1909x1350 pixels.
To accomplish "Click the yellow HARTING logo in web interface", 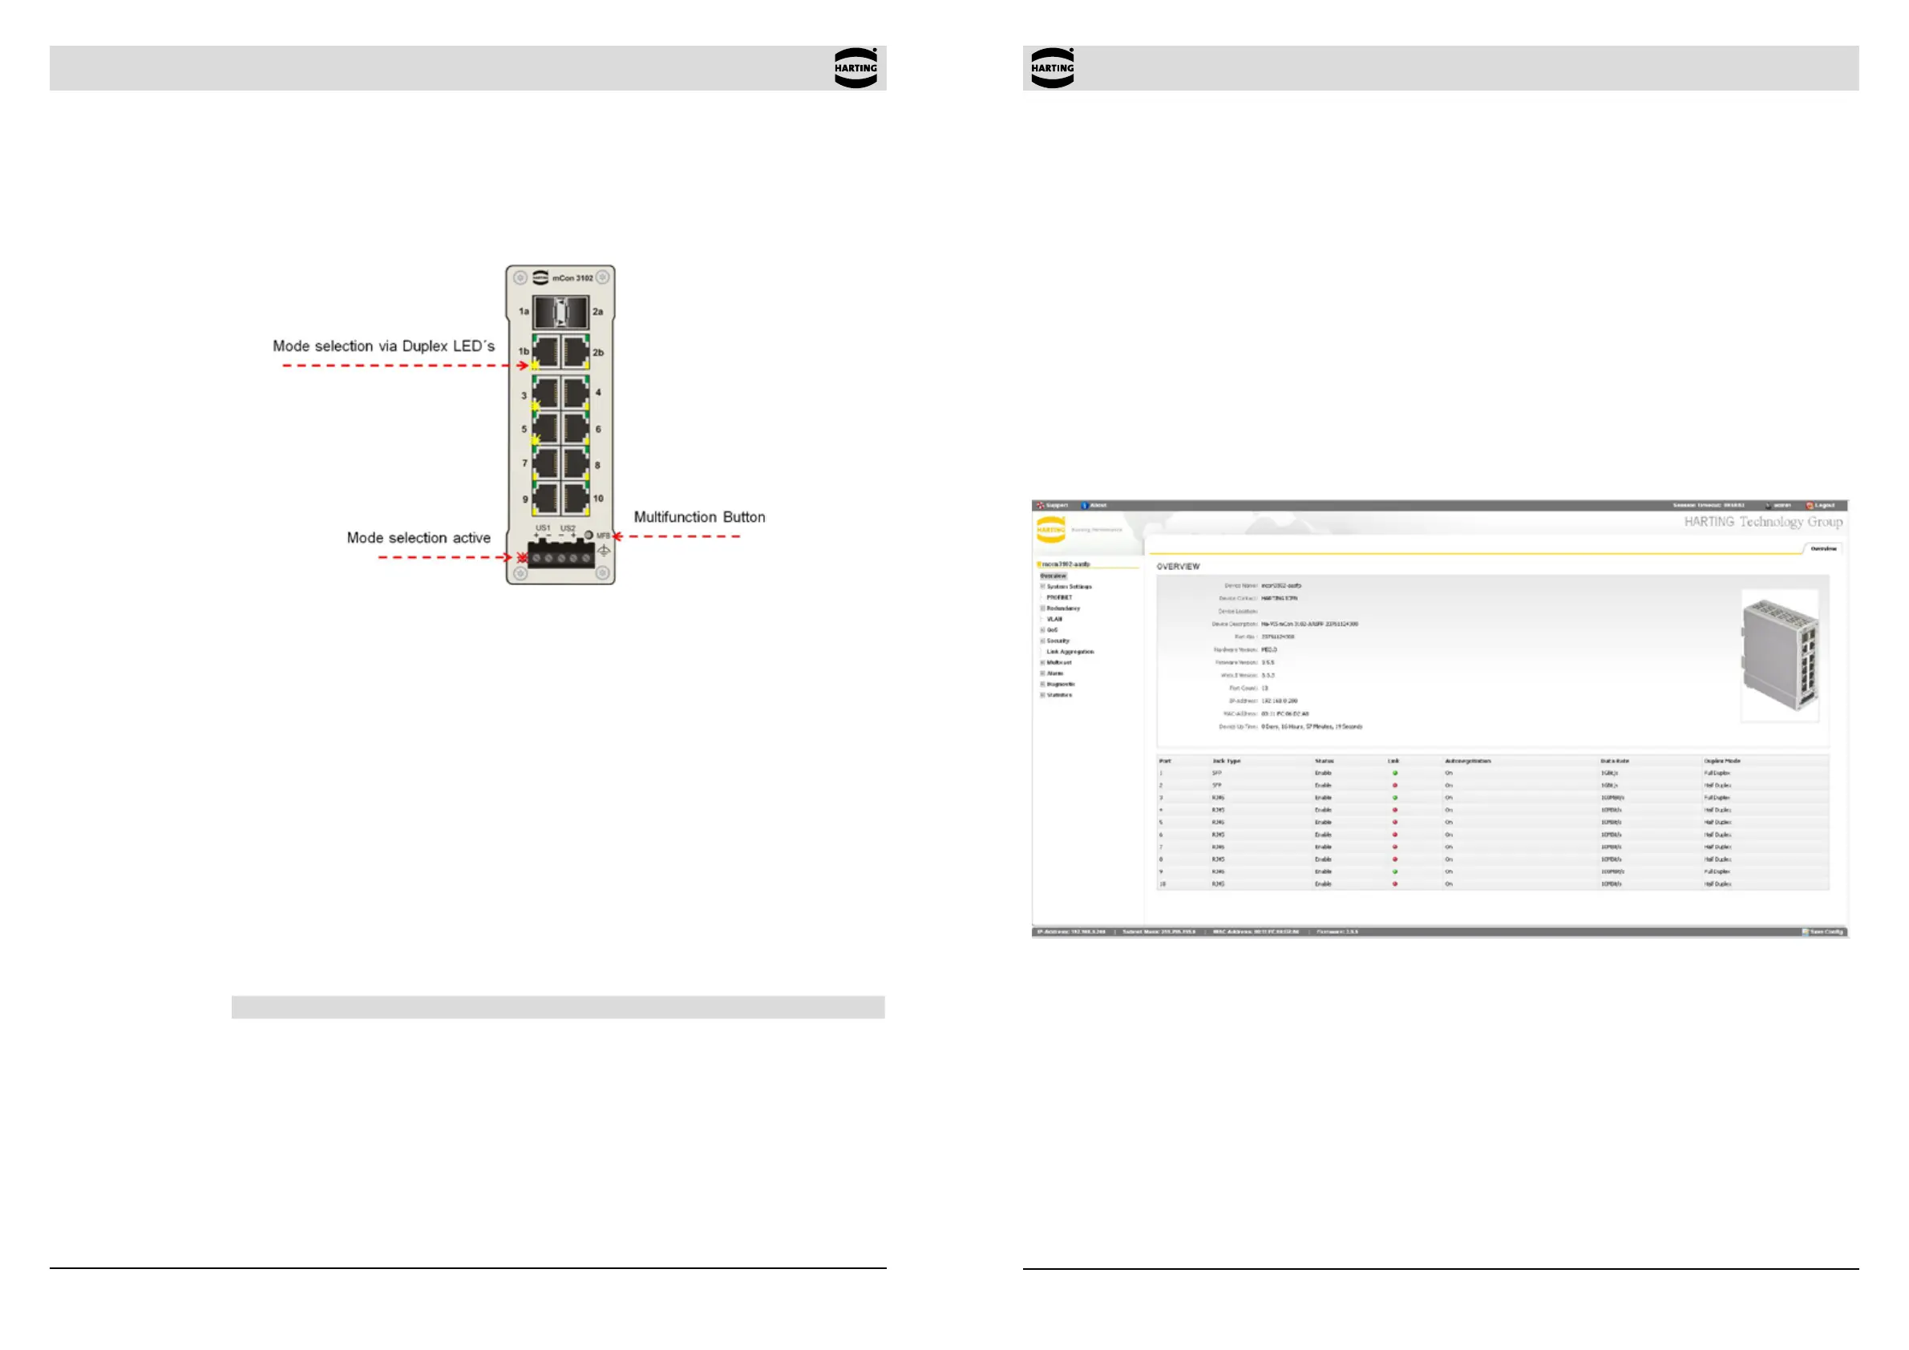I will (1051, 530).
